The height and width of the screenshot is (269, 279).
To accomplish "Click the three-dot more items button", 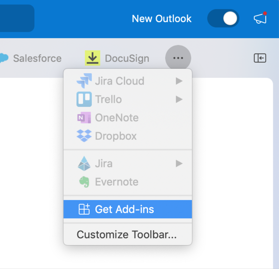I will pos(178,58).
